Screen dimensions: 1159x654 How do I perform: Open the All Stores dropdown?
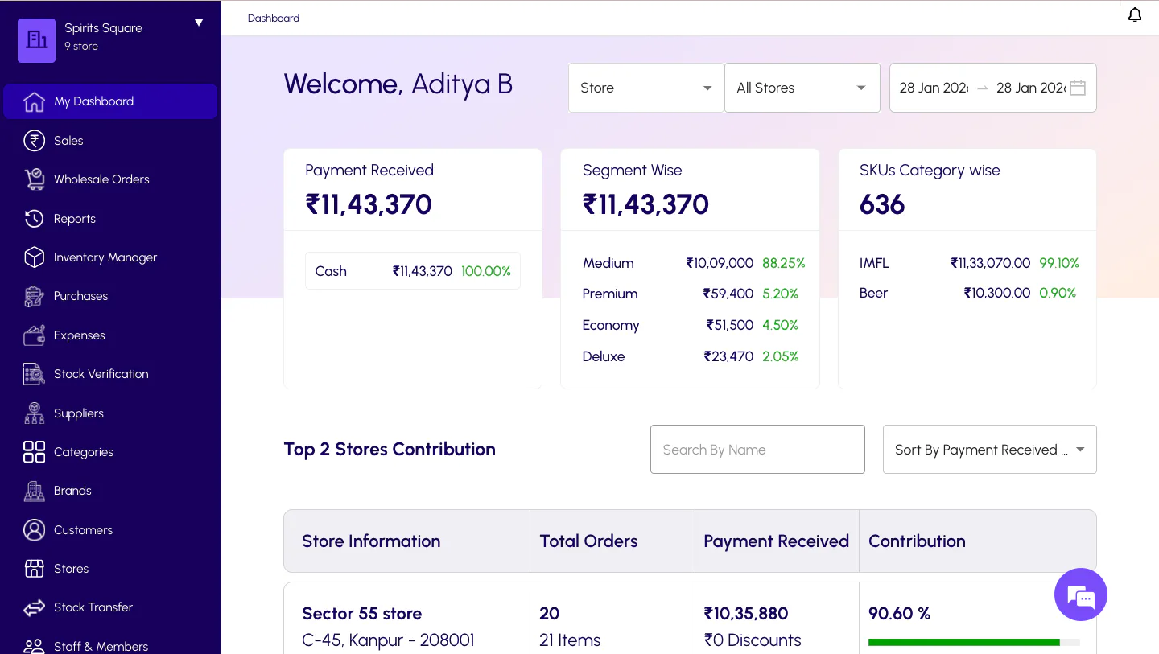point(802,88)
